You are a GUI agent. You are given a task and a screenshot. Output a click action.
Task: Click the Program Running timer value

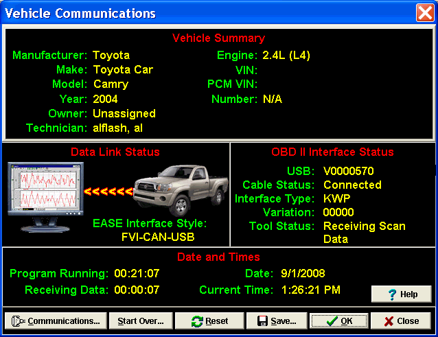pos(137,274)
